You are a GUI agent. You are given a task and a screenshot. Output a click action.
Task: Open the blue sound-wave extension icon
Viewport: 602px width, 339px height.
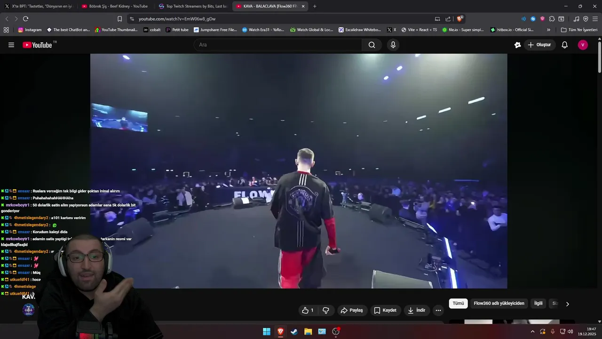[523, 19]
